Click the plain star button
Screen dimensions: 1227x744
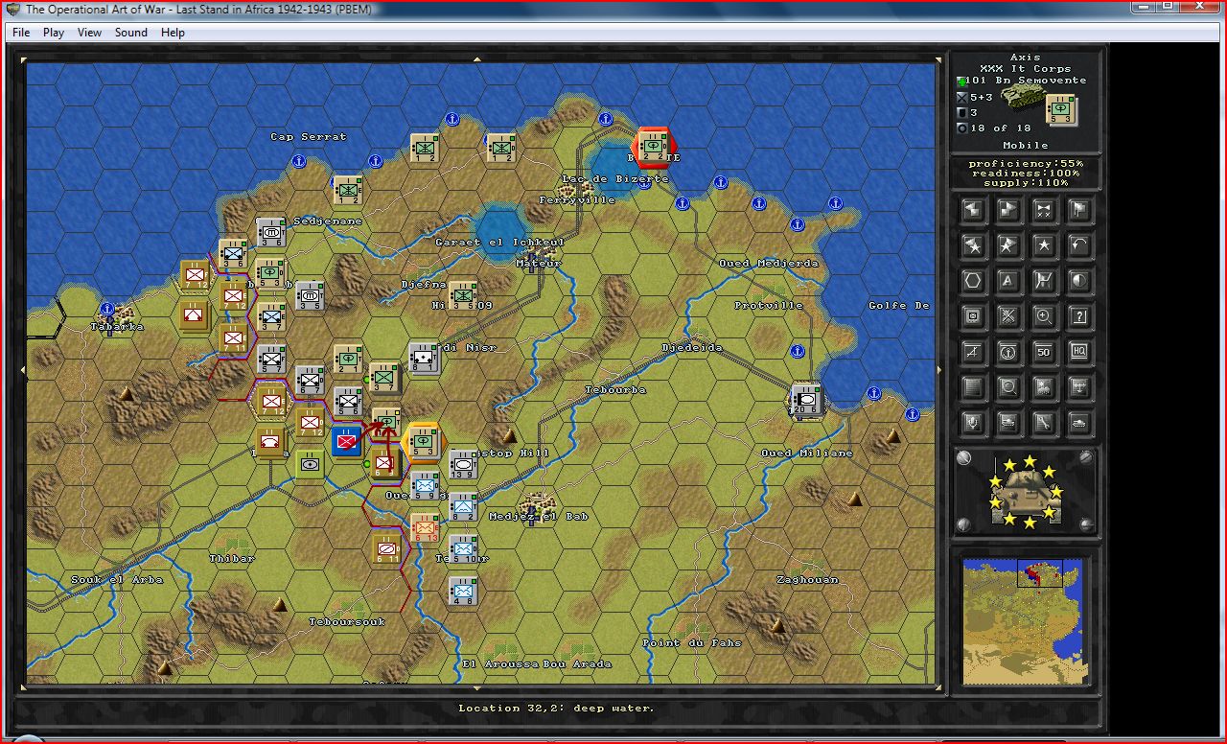1044,245
